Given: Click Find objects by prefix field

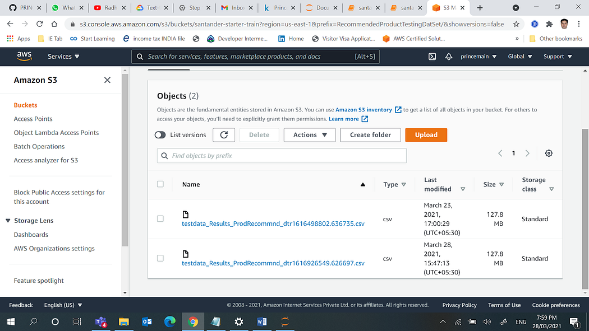Looking at the screenshot, I should click(x=282, y=156).
